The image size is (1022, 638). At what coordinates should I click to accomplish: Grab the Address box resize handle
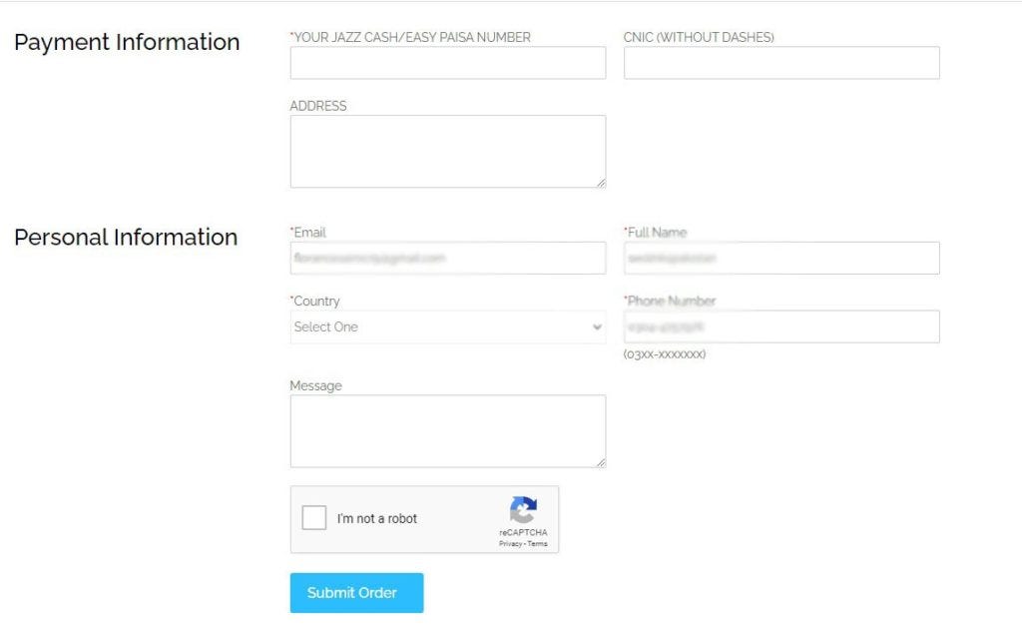pyautogui.click(x=601, y=184)
